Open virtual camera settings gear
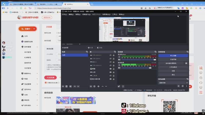This screenshot has width=205, height=115. (x=186, y=63)
